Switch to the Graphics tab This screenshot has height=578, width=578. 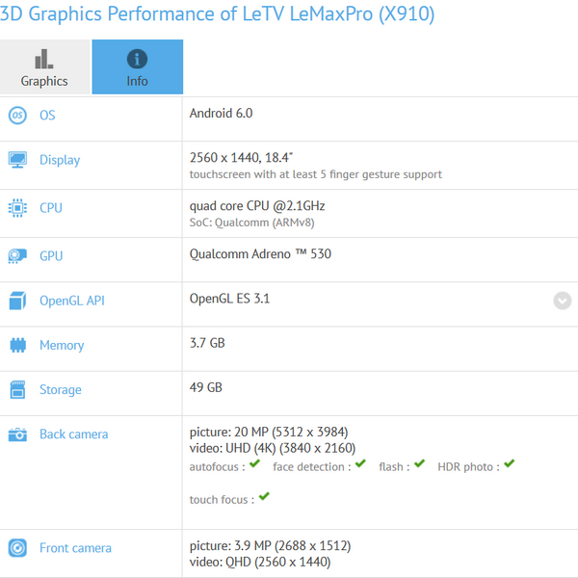pos(45,67)
